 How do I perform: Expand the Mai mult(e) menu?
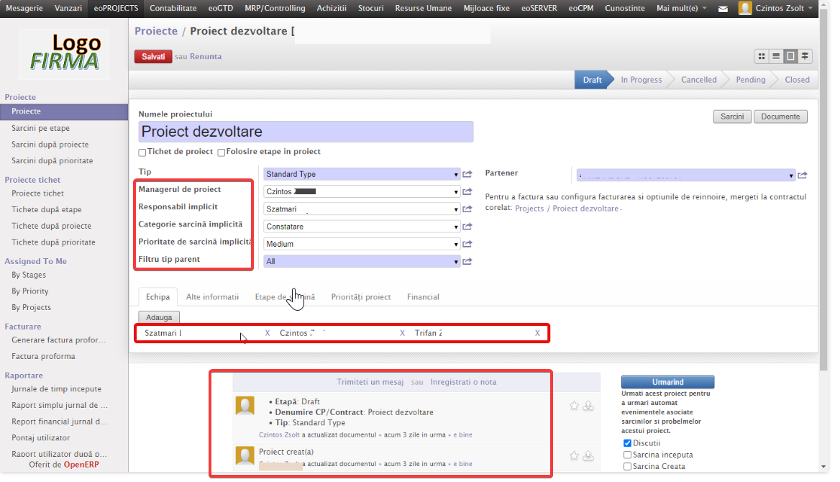tap(681, 9)
